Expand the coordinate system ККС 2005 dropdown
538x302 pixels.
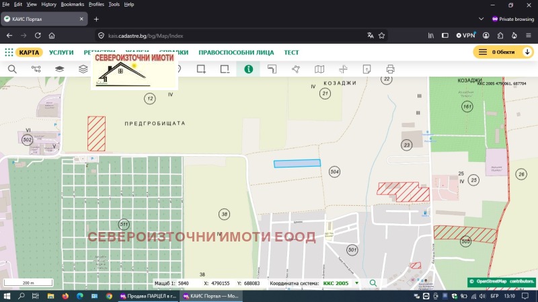(357, 283)
